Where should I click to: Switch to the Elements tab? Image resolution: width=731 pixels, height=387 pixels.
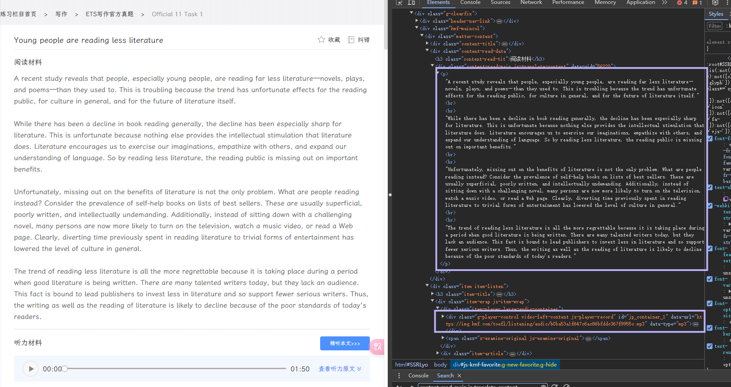click(x=438, y=3)
